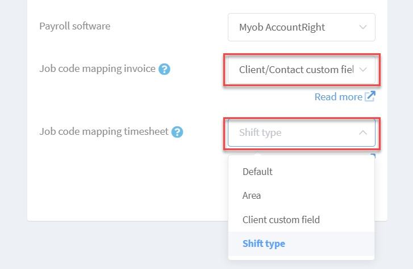
Task: Expand the Payroll software dropdown arrow
Action: [x=363, y=27]
